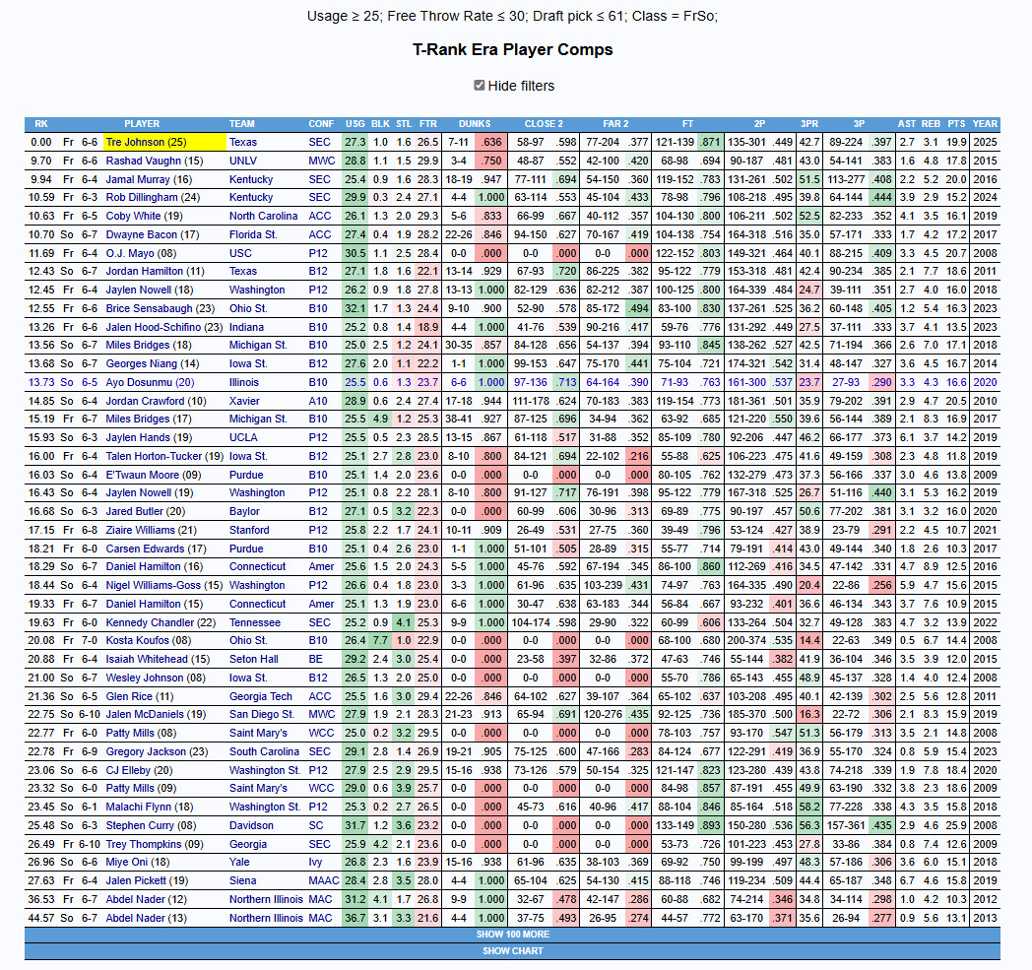Image resolution: width=1032 pixels, height=970 pixels.
Task: Sort by the 3PR column header
Action: 809,124
